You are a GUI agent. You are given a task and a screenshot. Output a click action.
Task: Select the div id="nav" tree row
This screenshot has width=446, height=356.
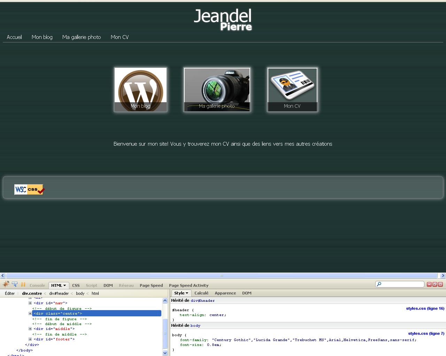coord(51,303)
